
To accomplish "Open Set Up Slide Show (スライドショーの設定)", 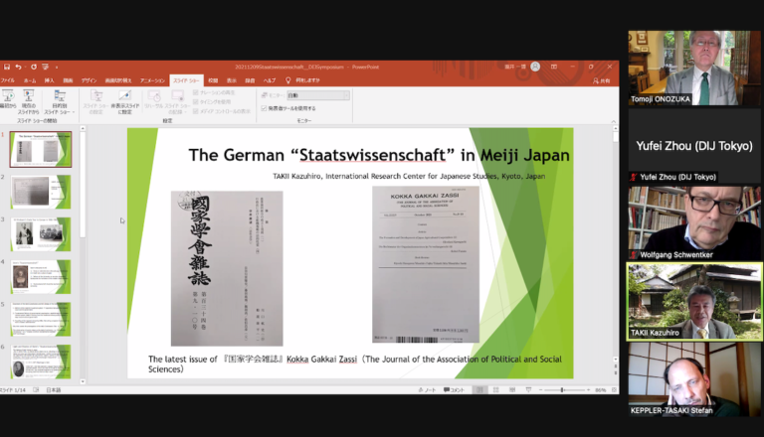I will tap(95, 101).
